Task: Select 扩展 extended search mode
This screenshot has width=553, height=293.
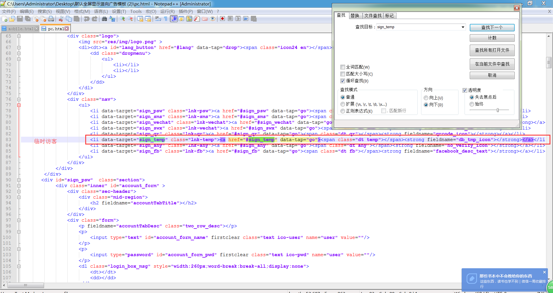Action: click(343, 104)
